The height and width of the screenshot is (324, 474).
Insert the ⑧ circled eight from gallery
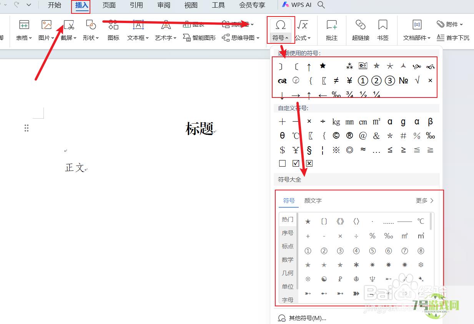(421, 251)
